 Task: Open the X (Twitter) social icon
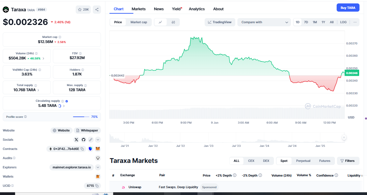pyautogui.click(x=76, y=140)
